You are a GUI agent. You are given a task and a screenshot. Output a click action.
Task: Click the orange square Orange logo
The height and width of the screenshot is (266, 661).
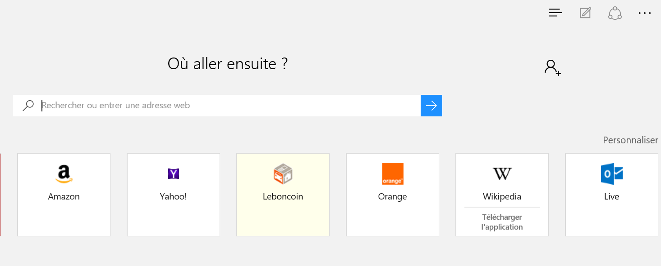[392, 174]
